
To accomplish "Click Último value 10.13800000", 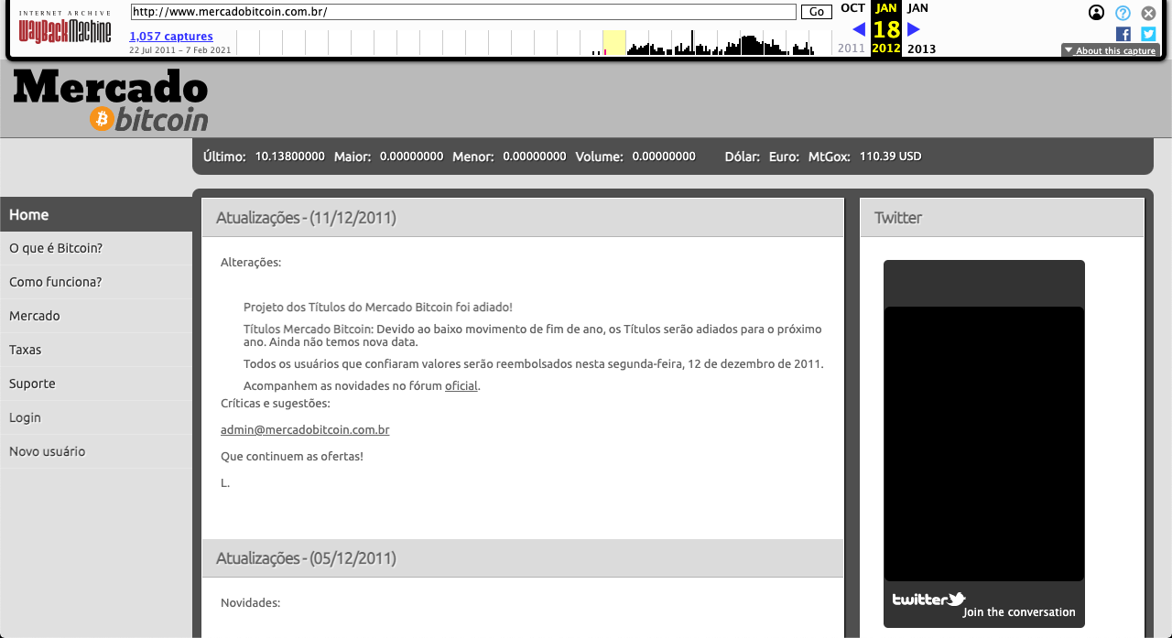I will coord(289,157).
